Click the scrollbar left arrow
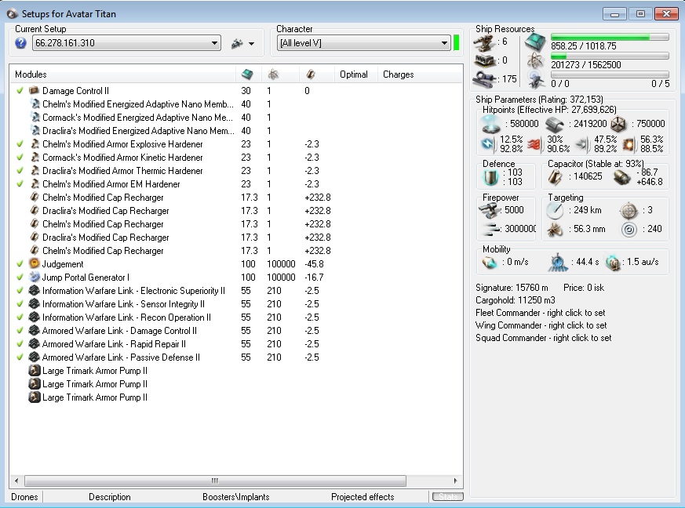This screenshot has width=685, height=508. (16, 481)
